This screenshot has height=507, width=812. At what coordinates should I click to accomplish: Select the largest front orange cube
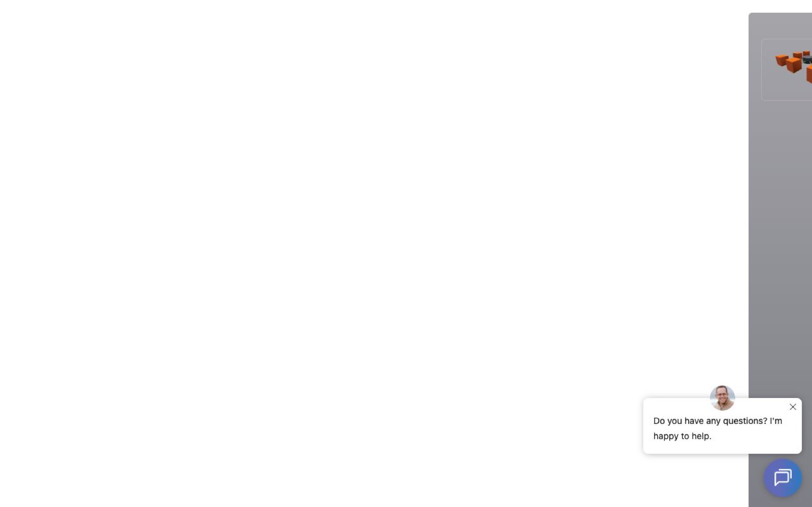[794, 65]
